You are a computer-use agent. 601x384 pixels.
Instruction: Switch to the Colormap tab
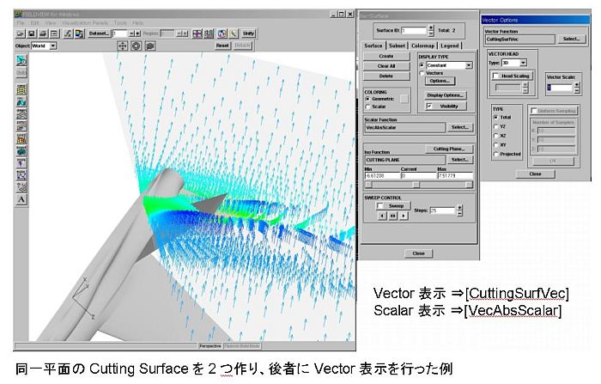pyautogui.click(x=422, y=46)
